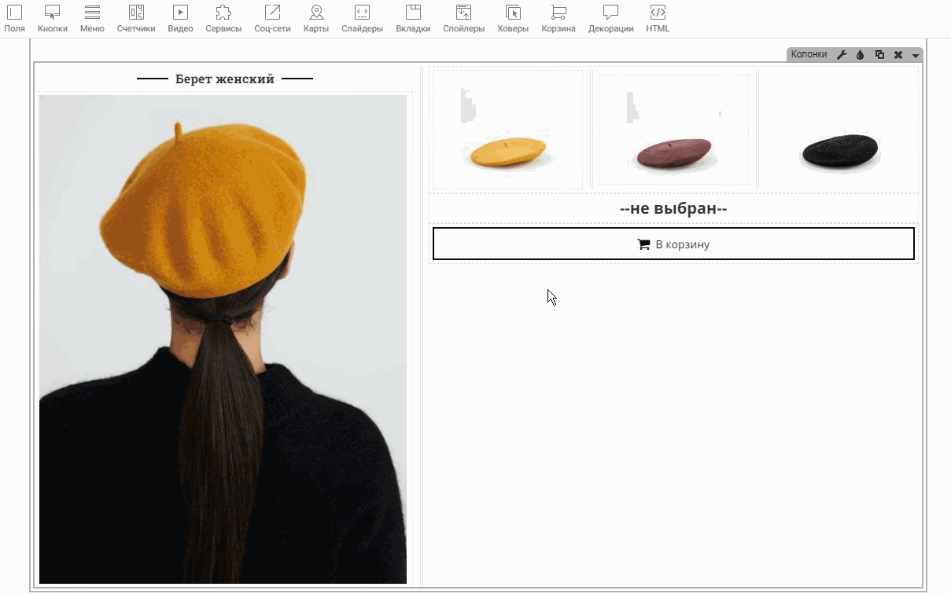Click the В корзину button
This screenshot has height=594, width=951.
(x=673, y=244)
